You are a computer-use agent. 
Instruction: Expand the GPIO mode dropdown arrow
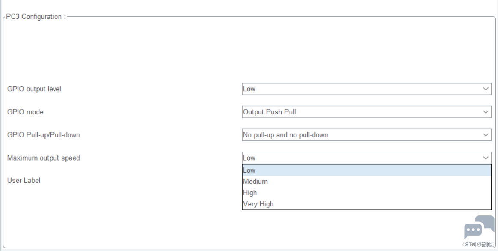point(486,112)
